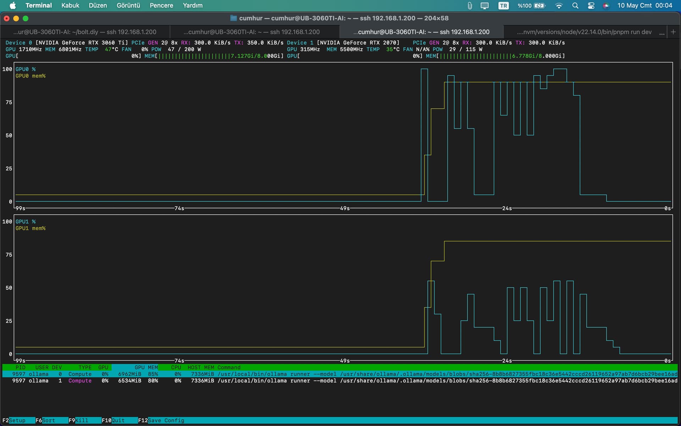This screenshot has height=426, width=681.
Task: Open the Kabuk menu
Action: click(70, 5)
